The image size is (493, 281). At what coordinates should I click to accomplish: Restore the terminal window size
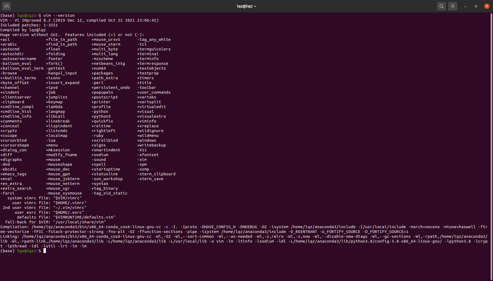click(x=476, y=6)
